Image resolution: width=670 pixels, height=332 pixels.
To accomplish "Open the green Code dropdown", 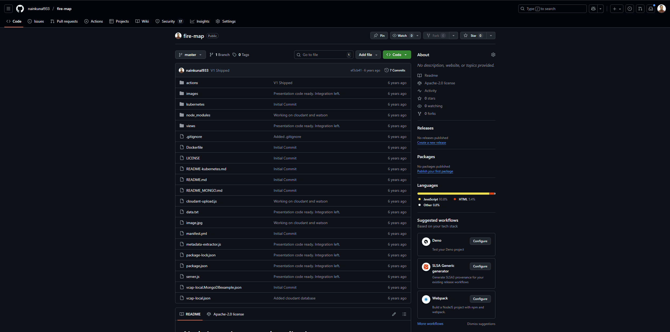I will [397, 55].
